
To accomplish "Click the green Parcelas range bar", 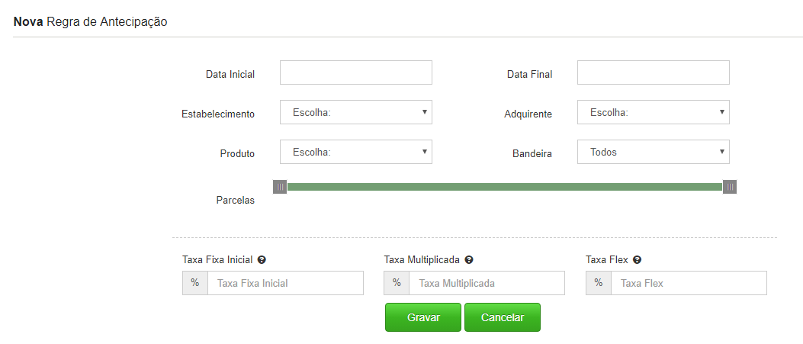I will pyautogui.click(x=505, y=187).
